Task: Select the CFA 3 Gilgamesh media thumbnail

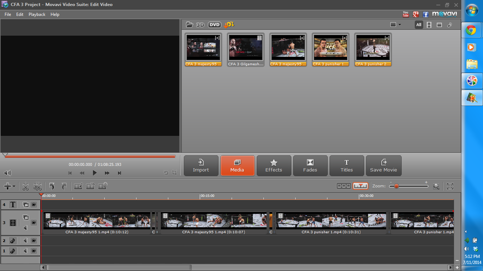Action: pyautogui.click(x=246, y=50)
